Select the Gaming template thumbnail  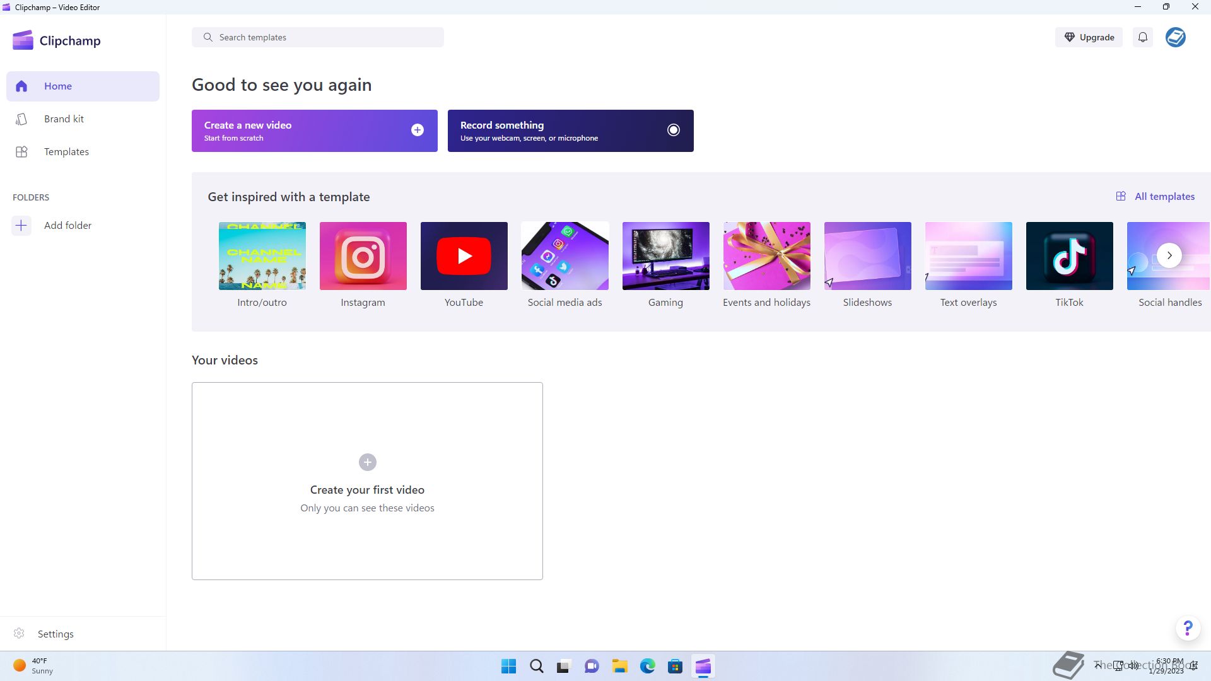click(666, 256)
